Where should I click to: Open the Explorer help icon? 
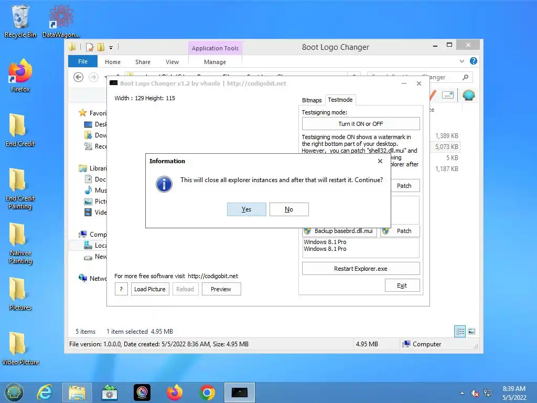point(474,61)
